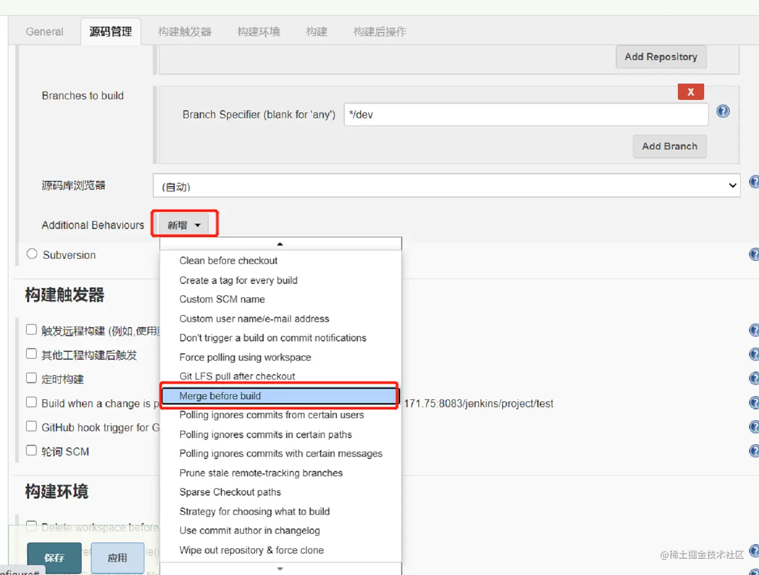Select the Subversion radio button

pos(32,254)
